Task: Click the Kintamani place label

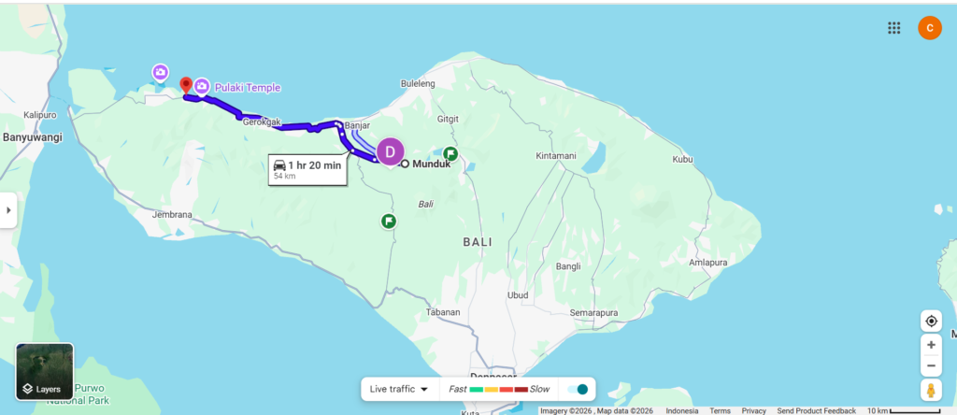Action: tap(555, 155)
